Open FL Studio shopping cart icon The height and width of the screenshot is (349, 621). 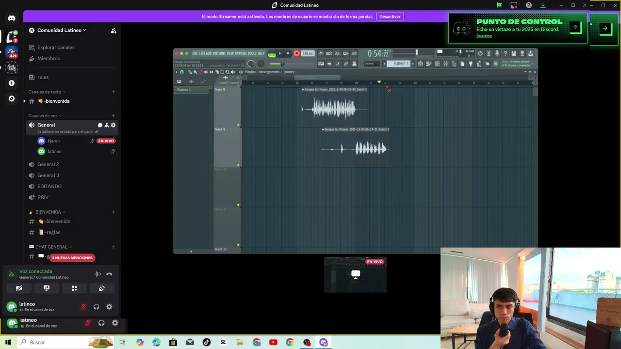495,63
